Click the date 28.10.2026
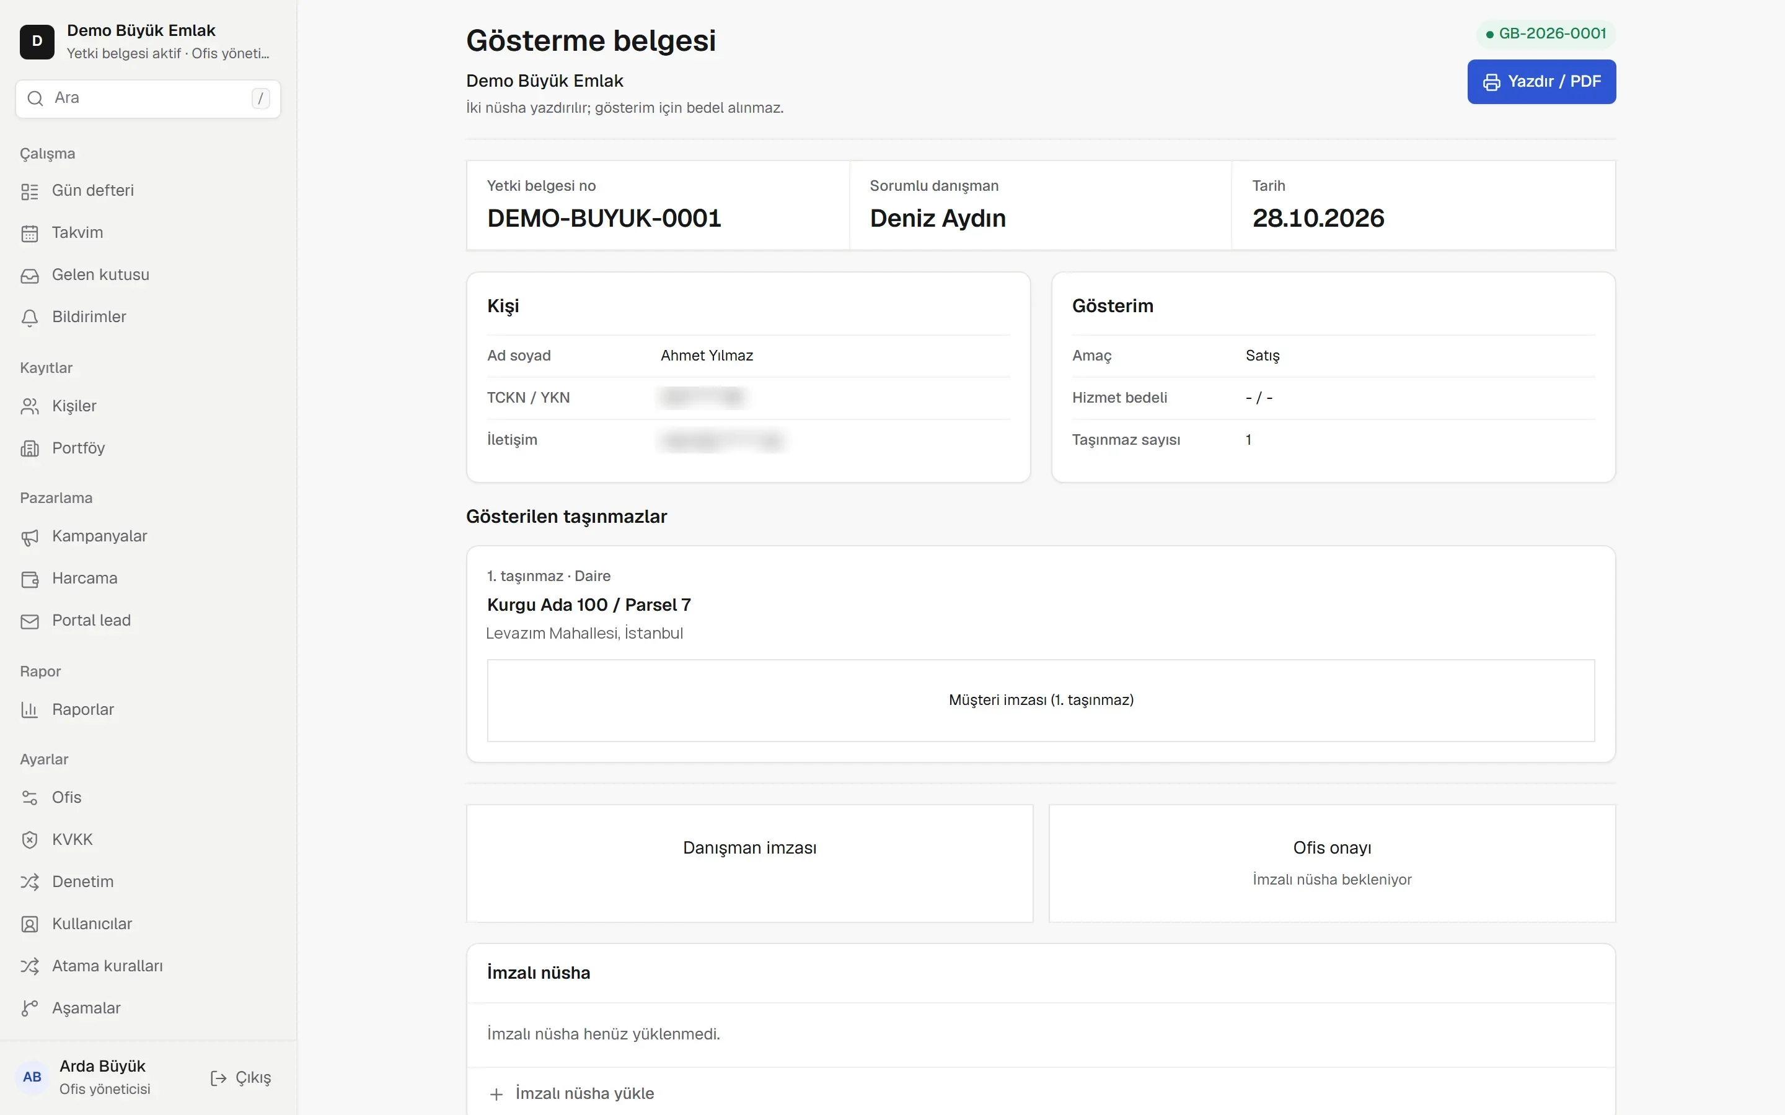This screenshot has height=1115, width=1785. pos(1318,218)
